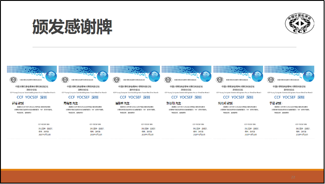Open the leftmost certificate thumbnail
Screen dimensions: 325x184
pyautogui.click(x=32, y=102)
